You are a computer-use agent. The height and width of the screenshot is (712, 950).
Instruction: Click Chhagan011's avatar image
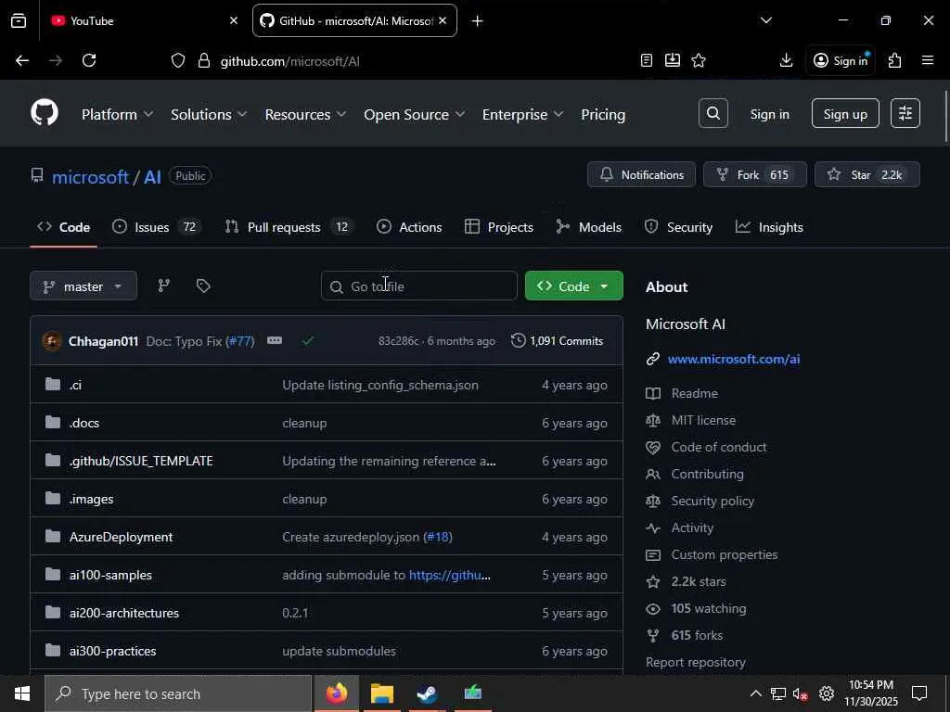[52, 341]
